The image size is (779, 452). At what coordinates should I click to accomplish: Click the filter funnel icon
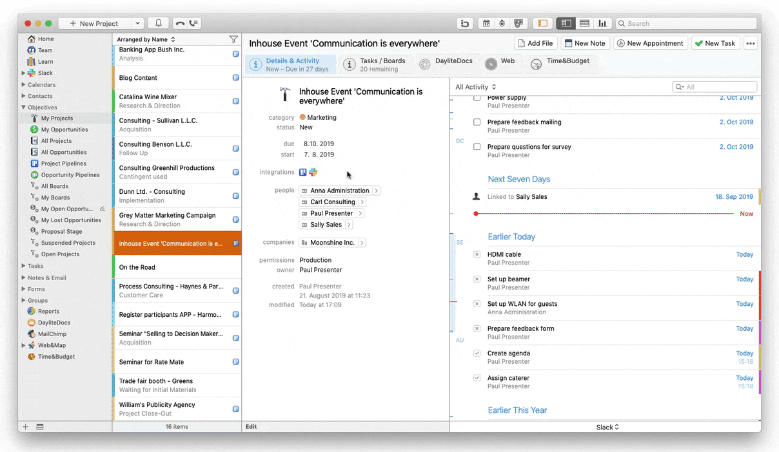pyautogui.click(x=233, y=39)
